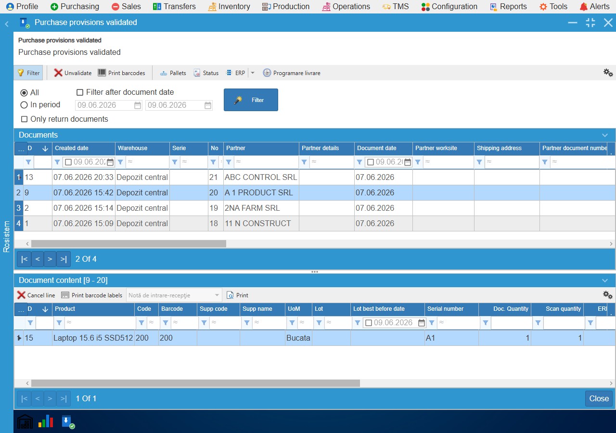
Task: Go to first page in Documents pager
Action: tap(24, 259)
